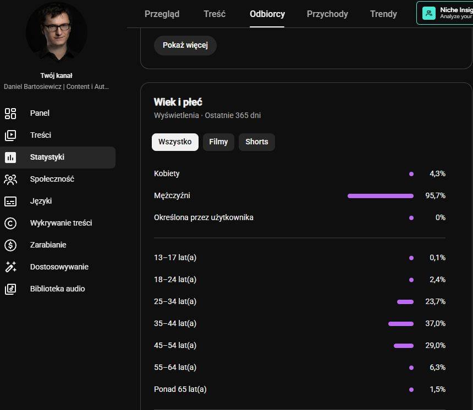Select the Shorts filter chip
The image size is (473, 410).
click(x=257, y=142)
